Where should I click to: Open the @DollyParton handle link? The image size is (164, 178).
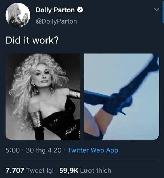[56, 21]
